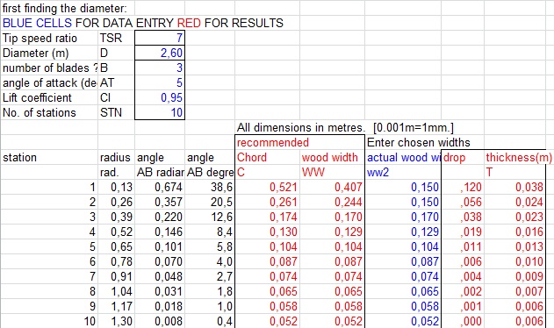Select the TSR value cell containing 7
This screenshot has width=554, height=328.
(x=160, y=38)
